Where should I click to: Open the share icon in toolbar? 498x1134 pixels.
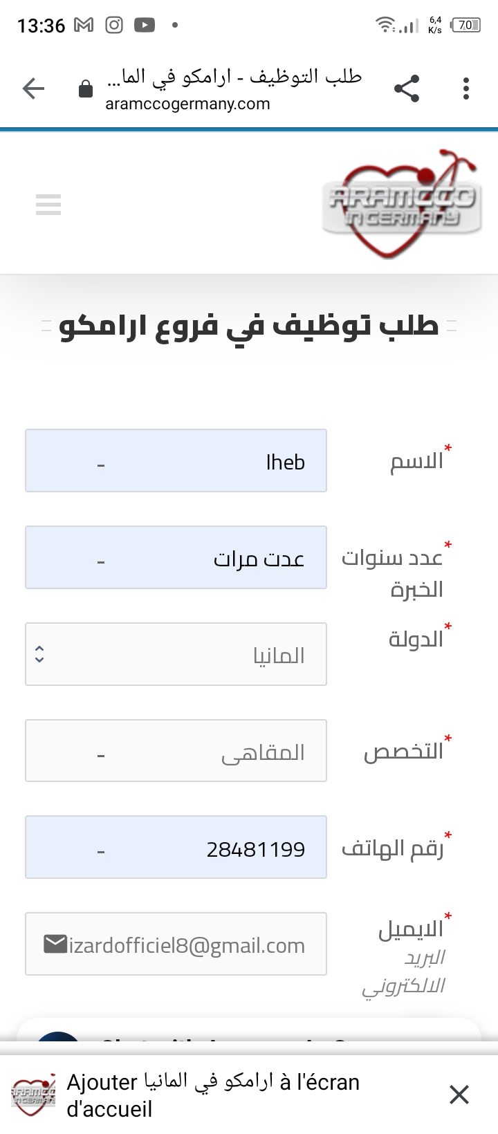(407, 89)
